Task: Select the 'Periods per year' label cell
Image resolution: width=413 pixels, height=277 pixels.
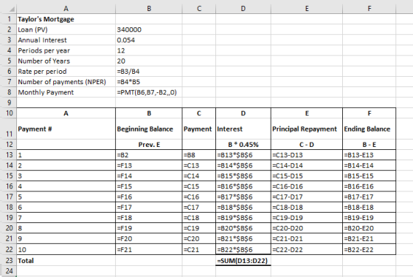Action: [66, 50]
